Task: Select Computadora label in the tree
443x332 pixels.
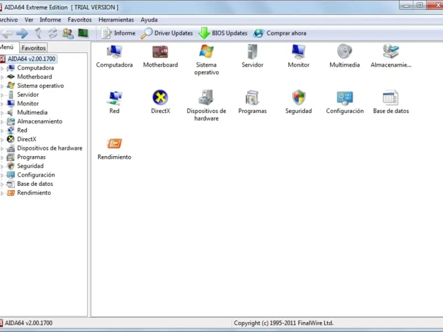Action: tap(35, 68)
